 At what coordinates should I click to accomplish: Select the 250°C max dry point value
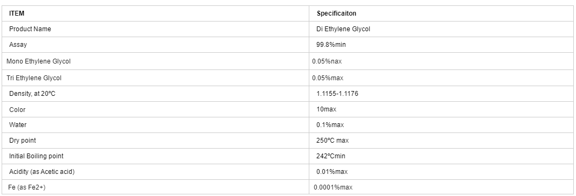click(333, 141)
